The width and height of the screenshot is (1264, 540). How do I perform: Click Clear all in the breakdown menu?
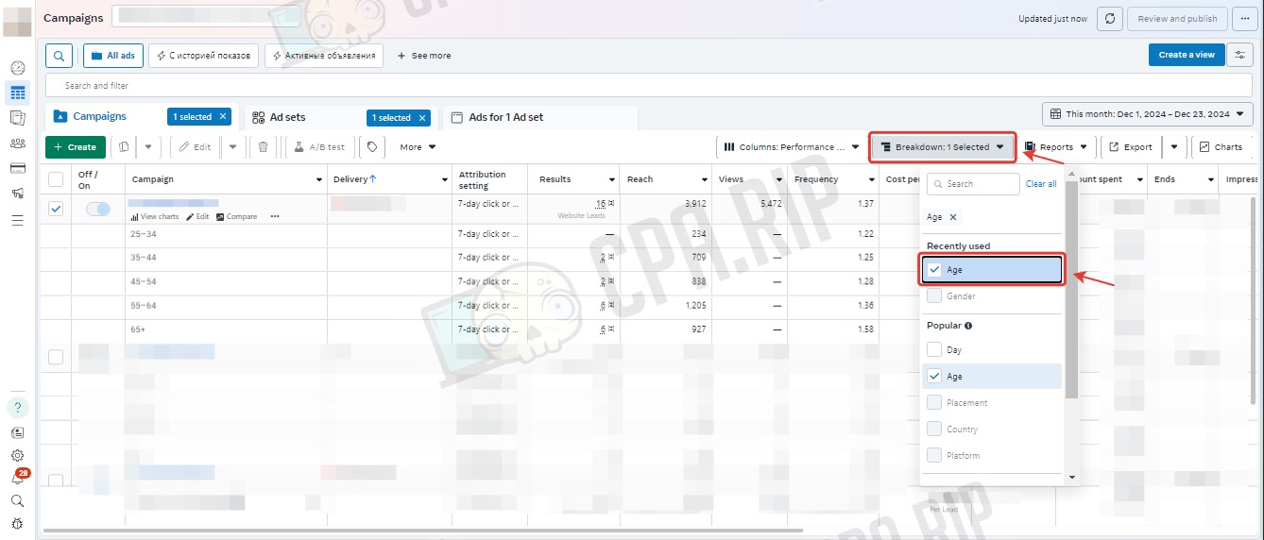coord(1041,184)
